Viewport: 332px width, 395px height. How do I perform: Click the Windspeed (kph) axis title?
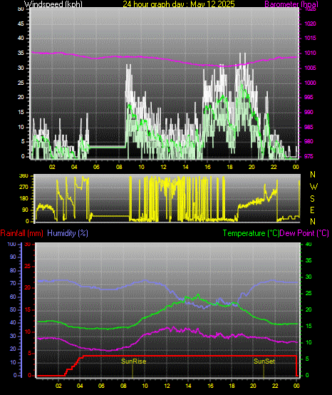(x=53, y=4)
